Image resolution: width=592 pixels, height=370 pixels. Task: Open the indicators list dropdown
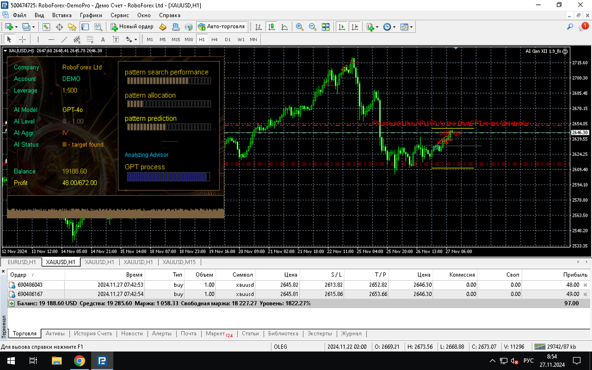tap(377, 27)
